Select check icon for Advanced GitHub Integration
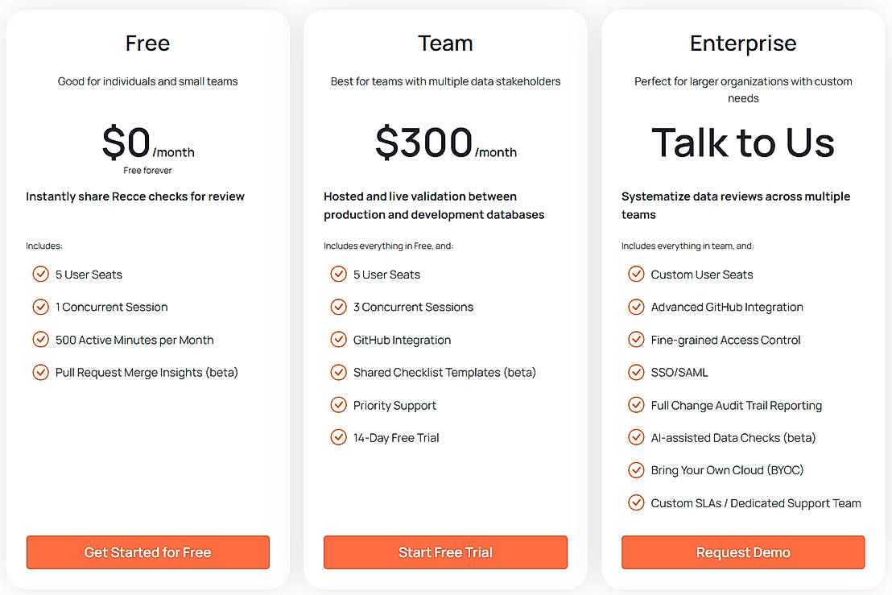892x595 pixels. point(636,307)
